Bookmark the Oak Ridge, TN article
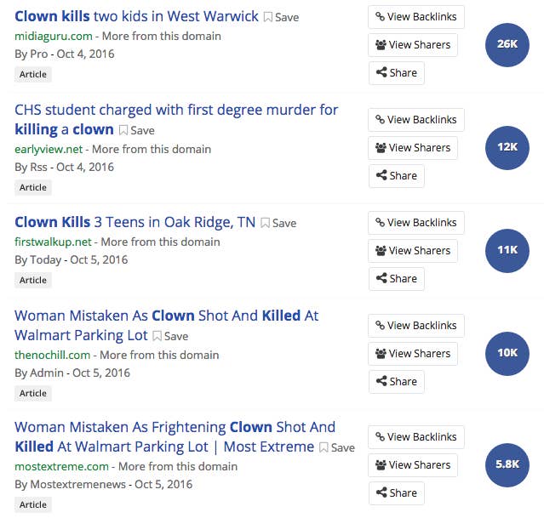The image size is (544, 518). coord(278,223)
